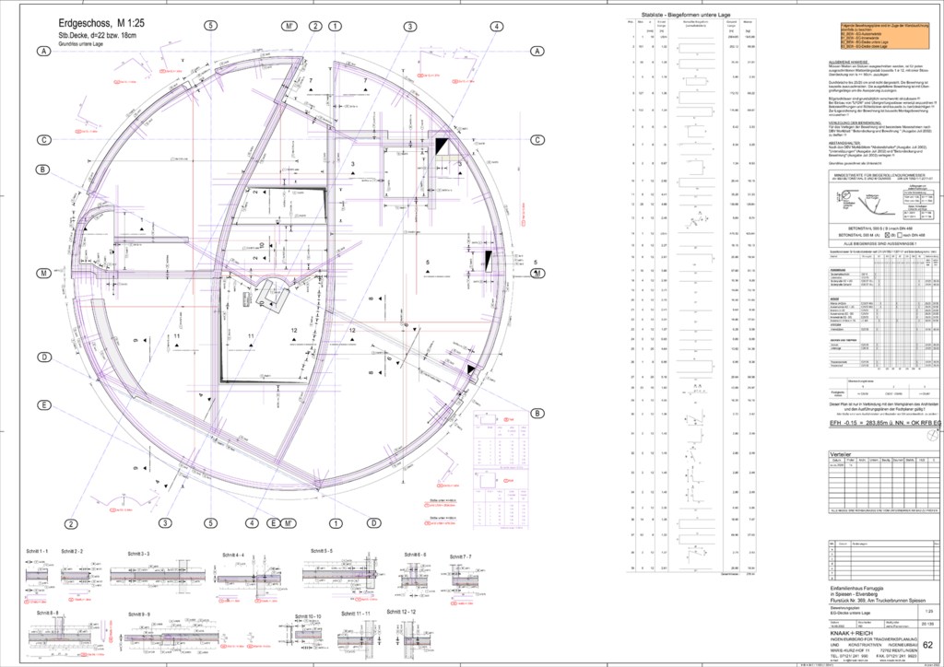Click the 'ALLGEMEINE HINWEISE' notes heading
Viewport: 944px width, 667px height.
point(849,62)
